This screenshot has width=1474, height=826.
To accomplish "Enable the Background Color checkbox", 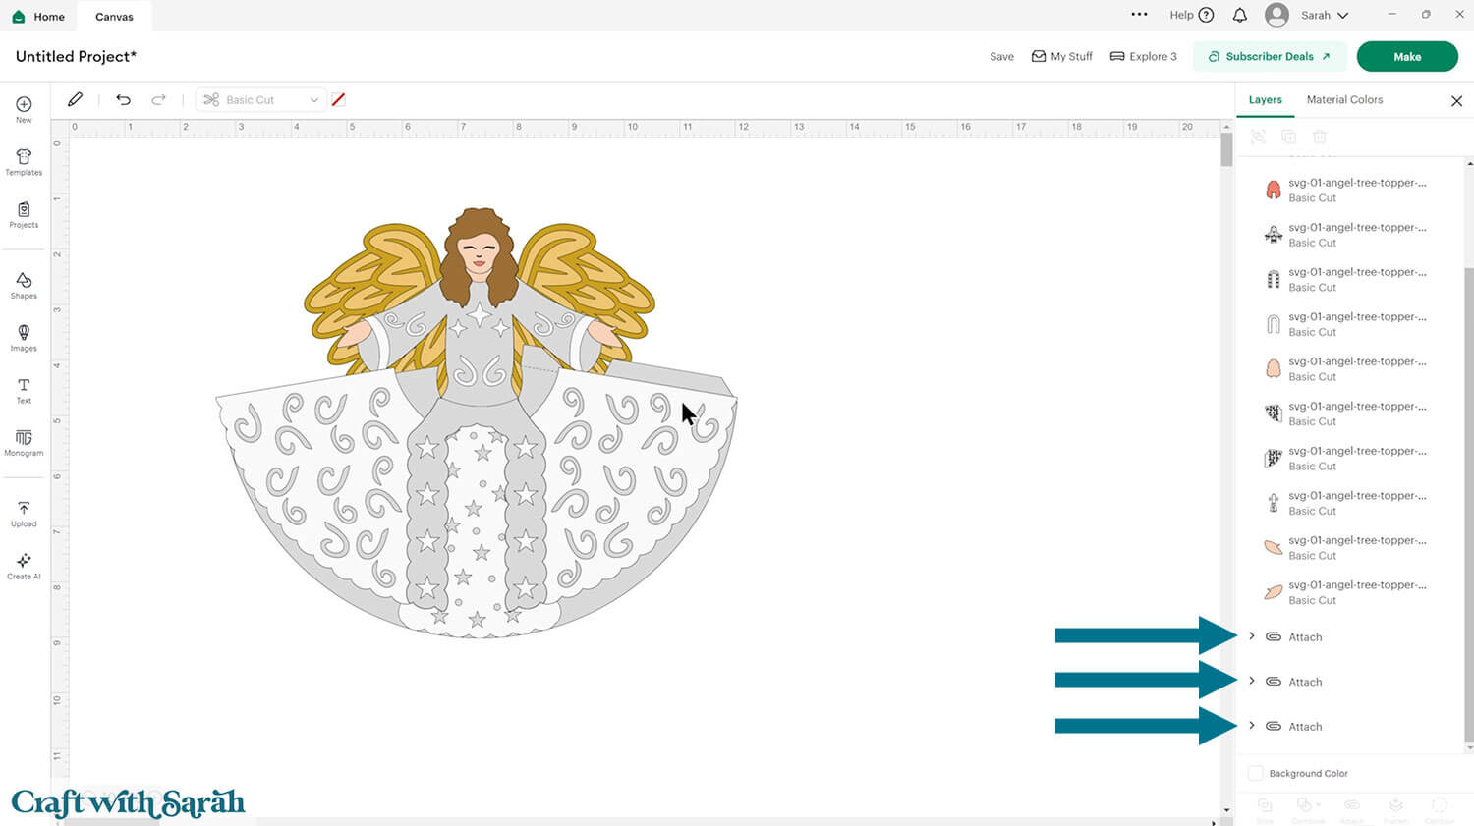I will pos(1255,773).
